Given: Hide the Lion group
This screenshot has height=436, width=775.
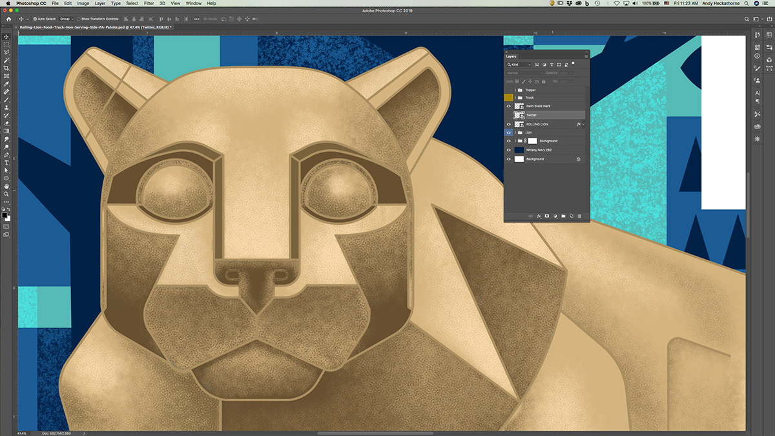Looking at the screenshot, I should coord(508,132).
